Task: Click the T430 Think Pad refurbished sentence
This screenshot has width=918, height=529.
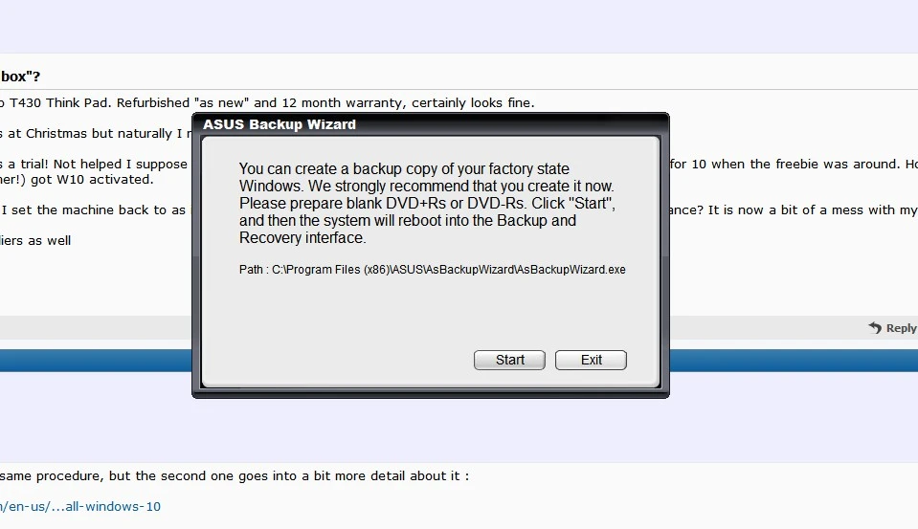Action: pyautogui.click(x=268, y=102)
